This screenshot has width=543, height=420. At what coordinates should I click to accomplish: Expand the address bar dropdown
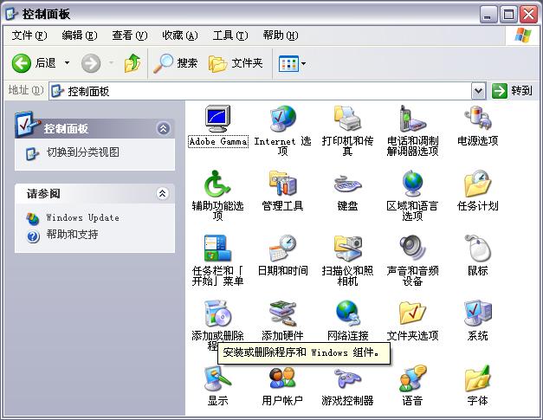(x=478, y=91)
